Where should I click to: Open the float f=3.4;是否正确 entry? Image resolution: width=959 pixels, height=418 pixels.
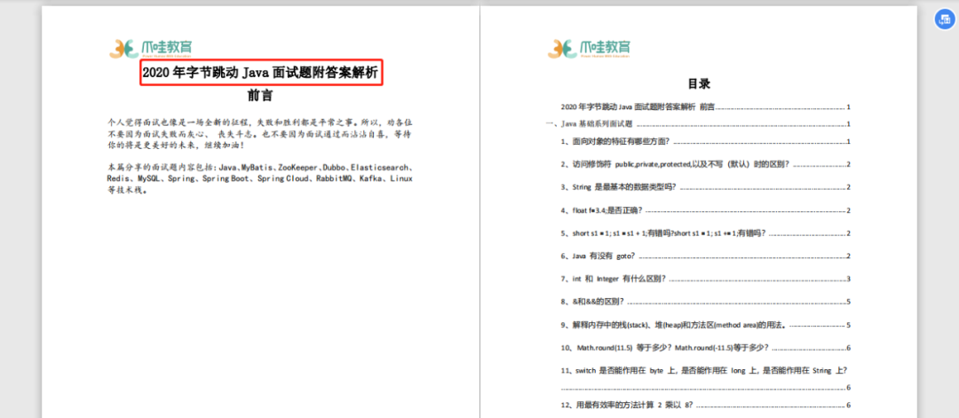coord(705,210)
